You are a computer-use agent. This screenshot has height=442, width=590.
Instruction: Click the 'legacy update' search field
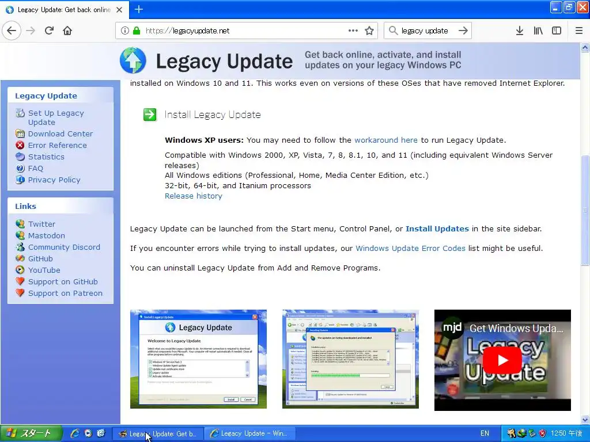425,31
